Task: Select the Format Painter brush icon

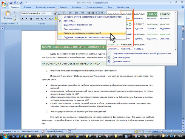Action: (15, 20)
